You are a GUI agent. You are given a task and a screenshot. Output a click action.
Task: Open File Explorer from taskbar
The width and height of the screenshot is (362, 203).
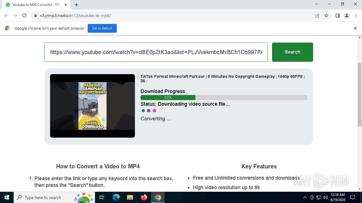tap(130, 197)
